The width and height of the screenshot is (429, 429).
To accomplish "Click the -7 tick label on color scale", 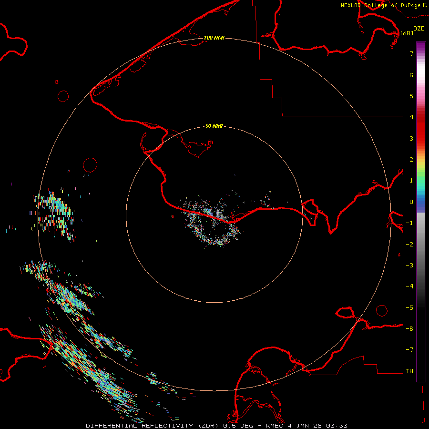I will coord(409,350).
